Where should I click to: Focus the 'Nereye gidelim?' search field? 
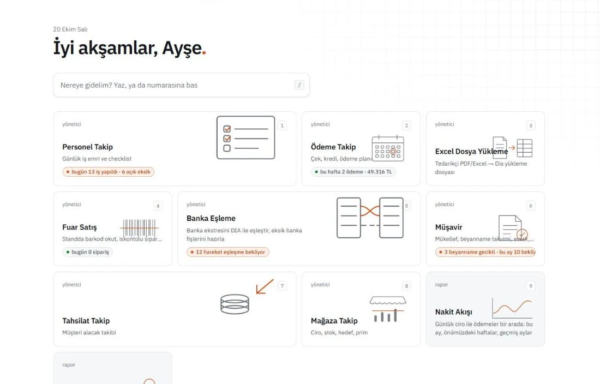click(x=182, y=85)
